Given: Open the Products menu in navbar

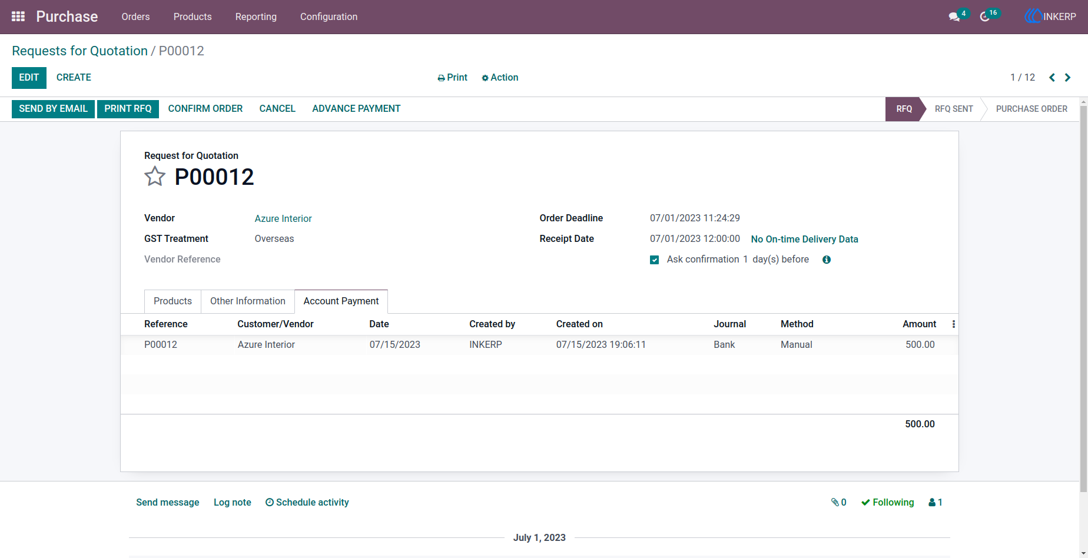Looking at the screenshot, I should pyautogui.click(x=193, y=16).
